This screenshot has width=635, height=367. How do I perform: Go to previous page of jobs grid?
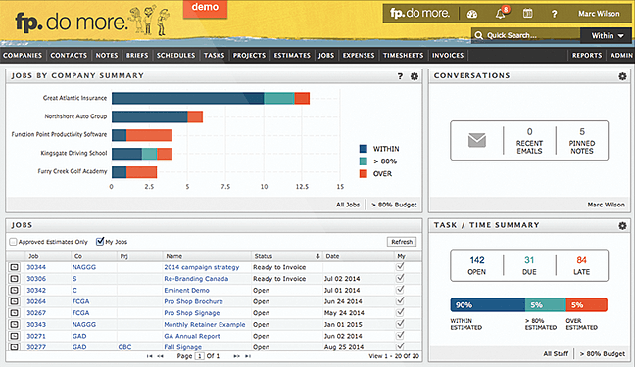[x=161, y=356]
